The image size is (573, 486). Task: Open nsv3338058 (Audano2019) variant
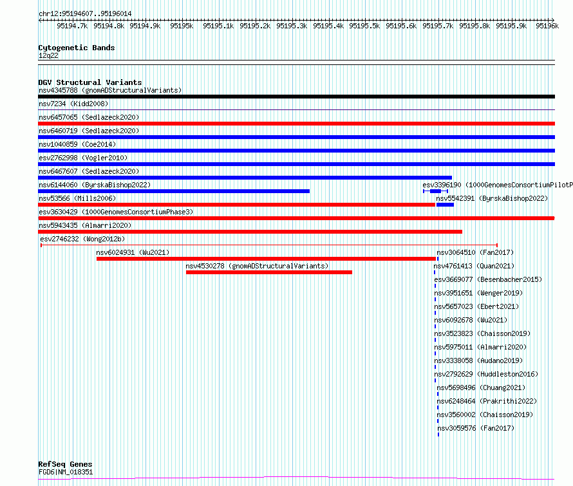click(478, 360)
